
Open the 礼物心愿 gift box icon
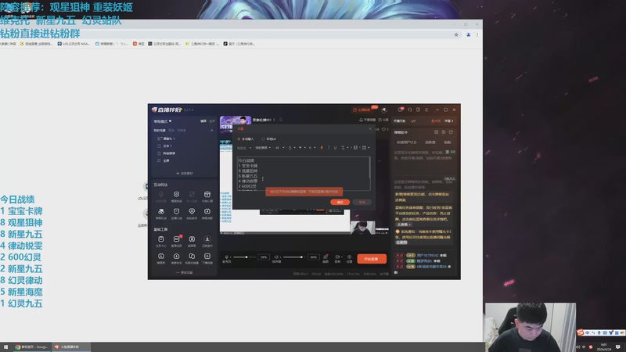(207, 194)
